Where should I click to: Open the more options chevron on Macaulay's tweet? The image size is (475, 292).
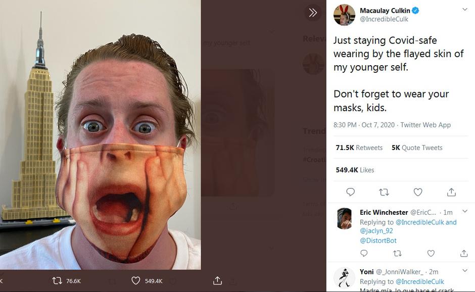tap(464, 10)
